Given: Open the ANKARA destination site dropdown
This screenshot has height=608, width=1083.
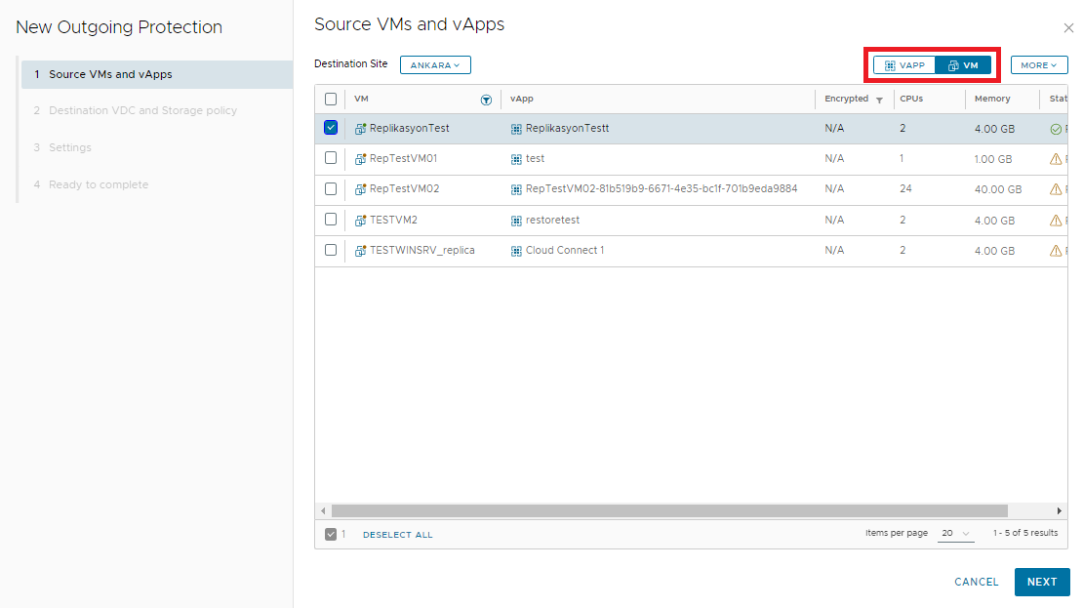Looking at the screenshot, I should click(435, 65).
